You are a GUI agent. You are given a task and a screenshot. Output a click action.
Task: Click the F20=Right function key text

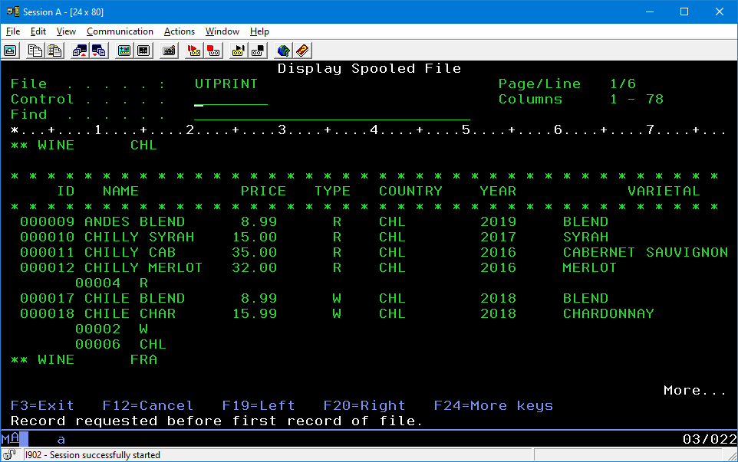pos(364,405)
